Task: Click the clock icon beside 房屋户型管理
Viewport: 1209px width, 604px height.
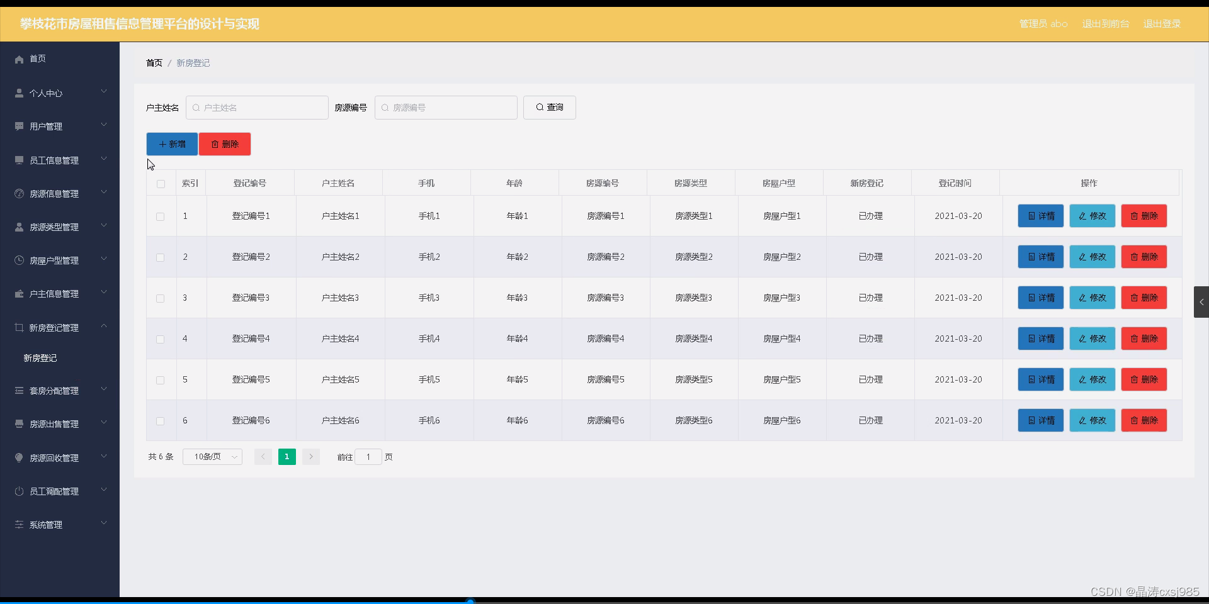Action: pyautogui.click(x=19, y=260)
